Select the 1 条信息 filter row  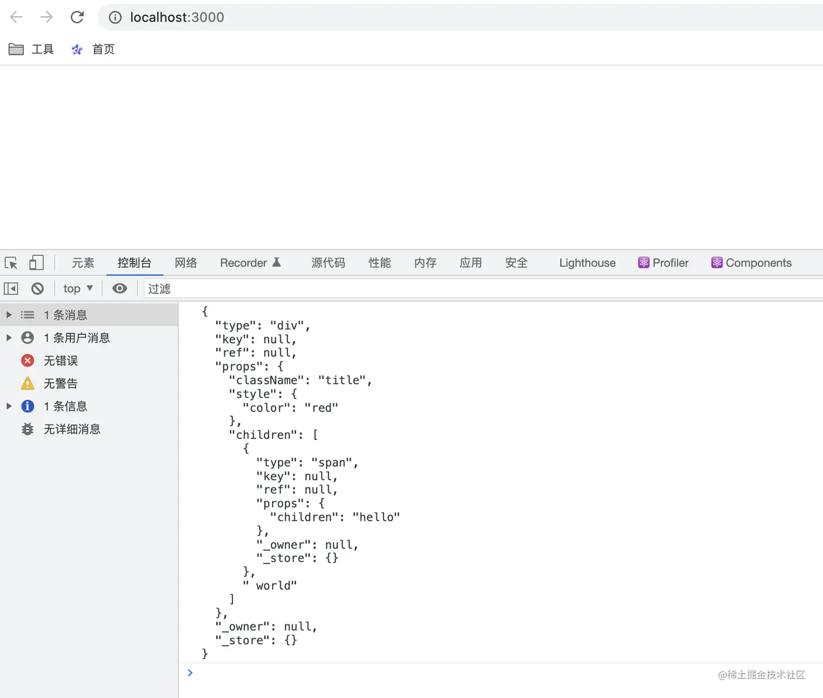[89, 406]
